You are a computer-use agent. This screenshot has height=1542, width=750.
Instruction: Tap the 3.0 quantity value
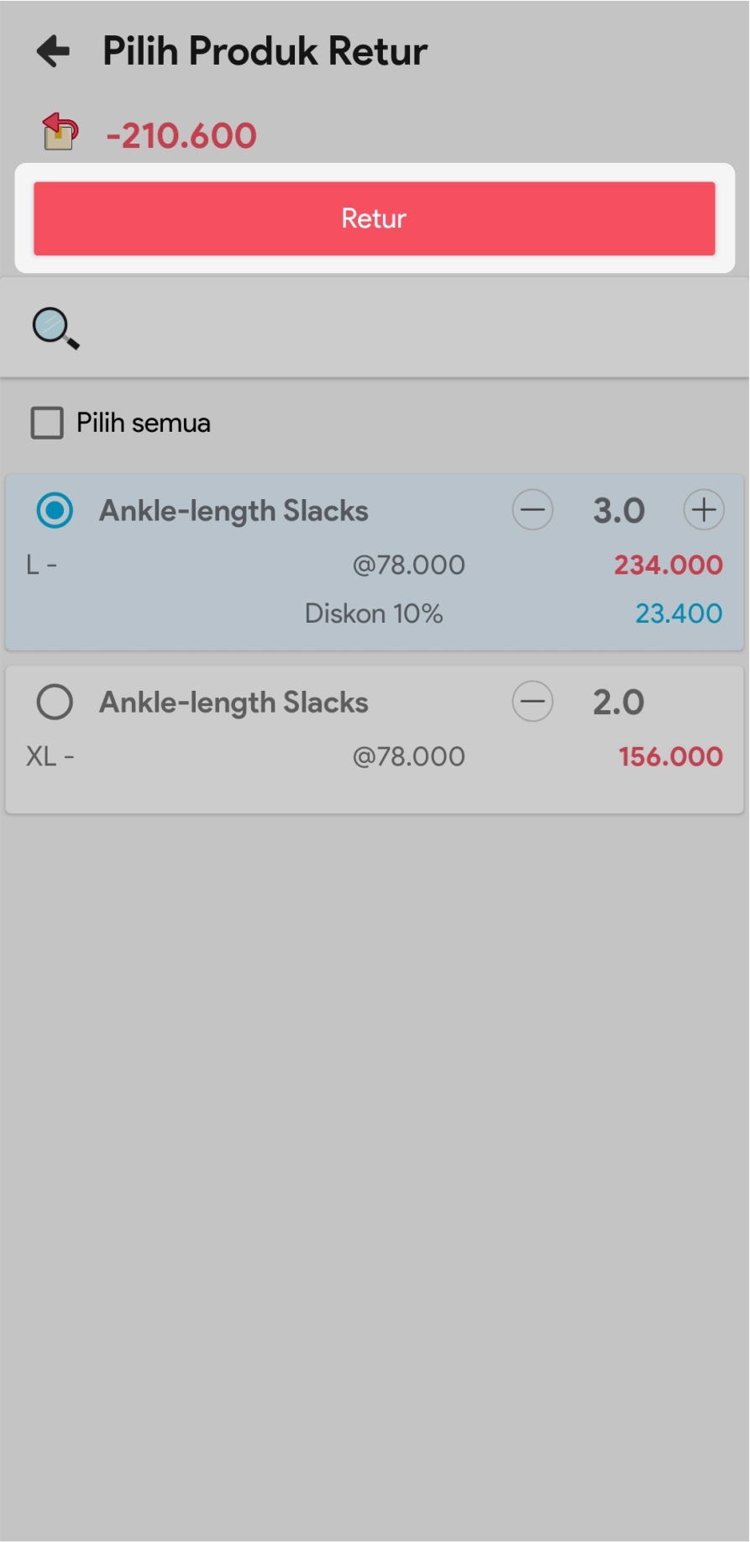(619, 511)
